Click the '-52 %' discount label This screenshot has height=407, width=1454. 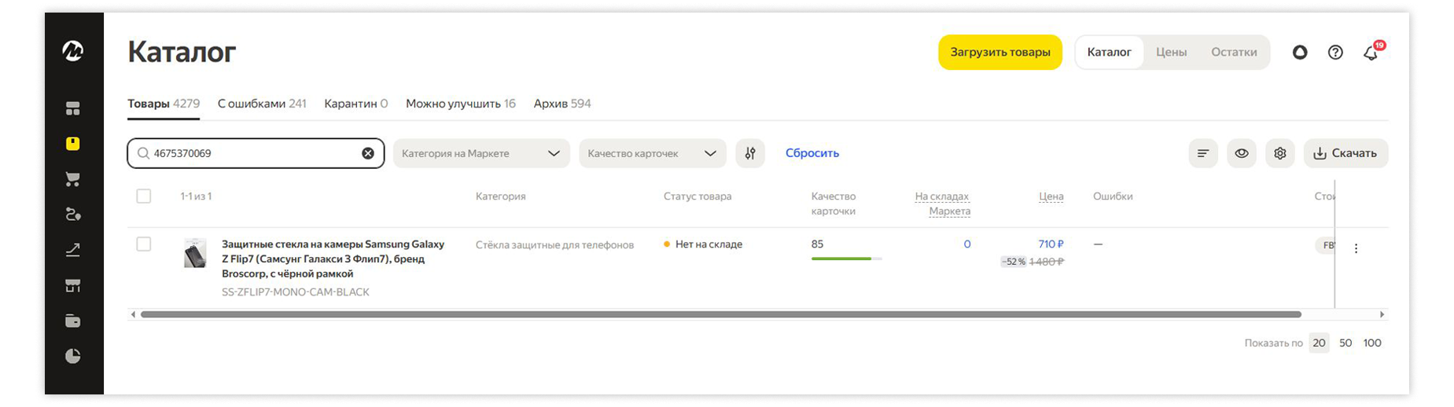[1014, 262]
